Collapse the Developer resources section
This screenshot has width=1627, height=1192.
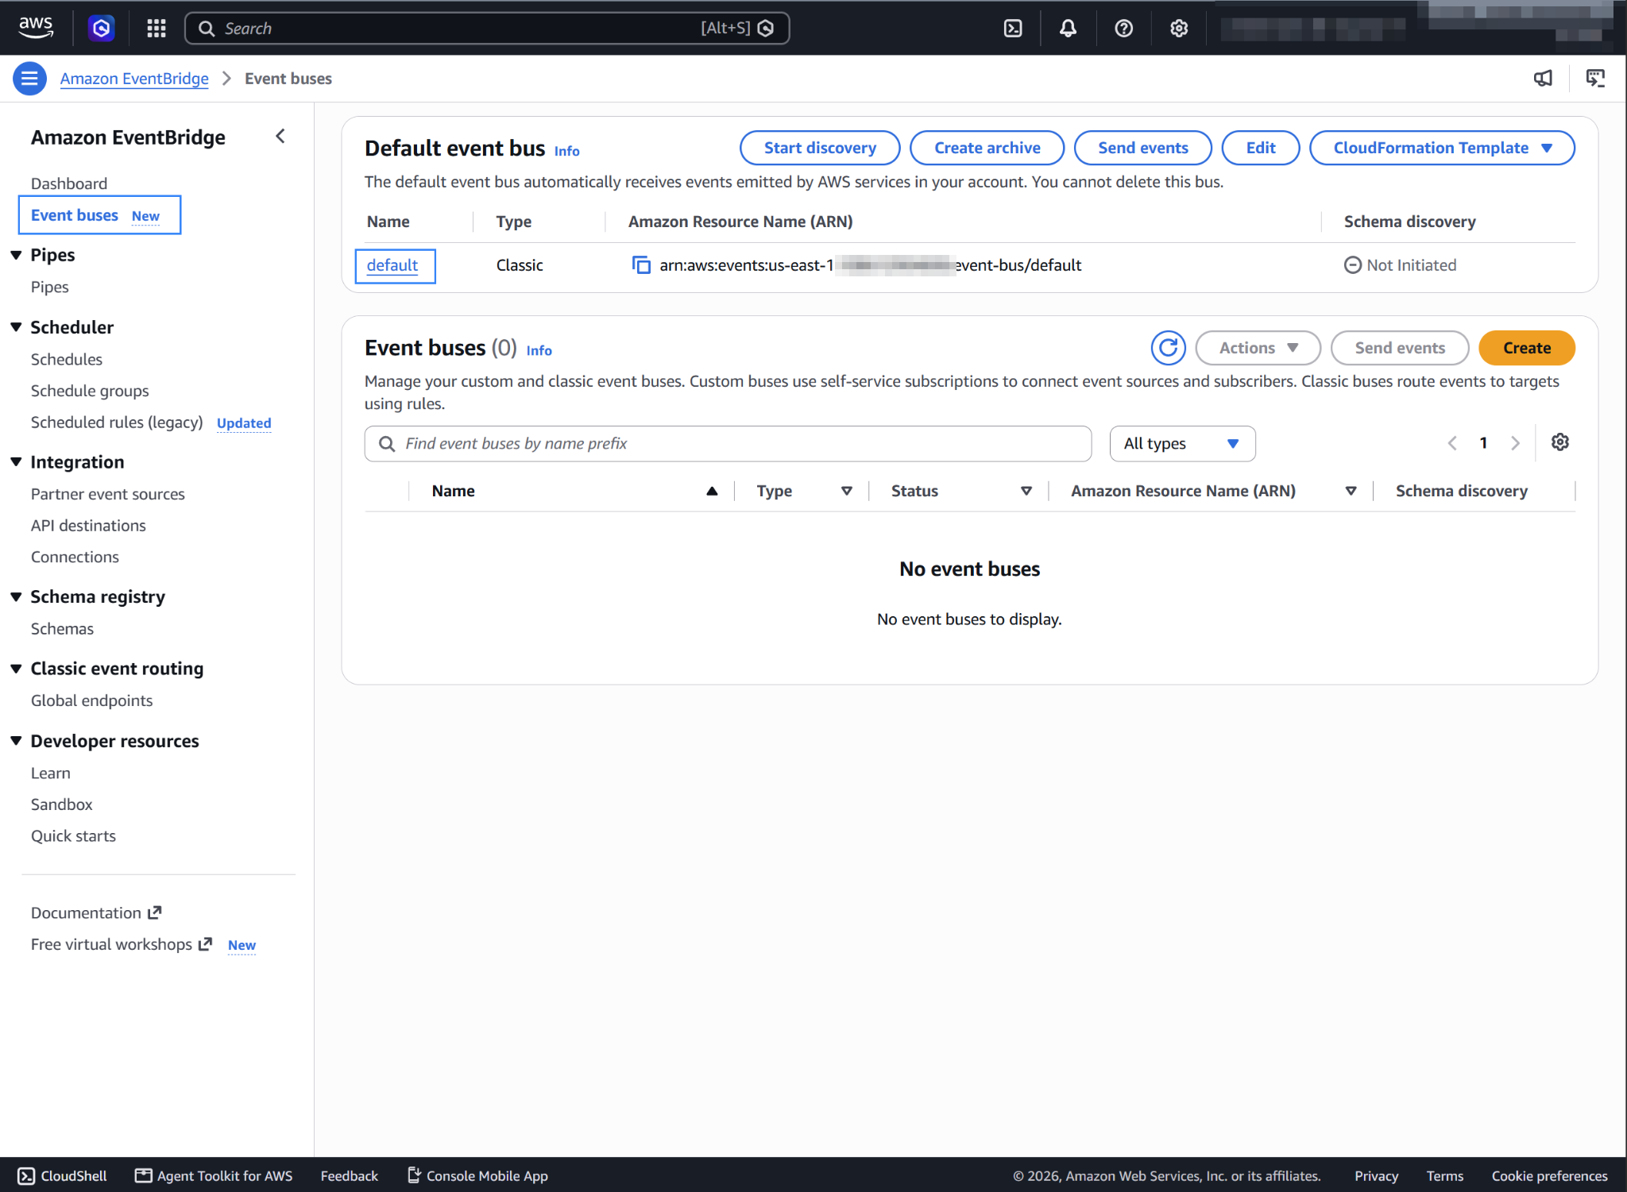pyautogui.click(x=16, y=741)
